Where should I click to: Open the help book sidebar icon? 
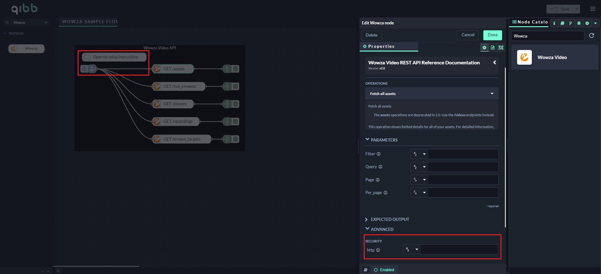(562, 23)
